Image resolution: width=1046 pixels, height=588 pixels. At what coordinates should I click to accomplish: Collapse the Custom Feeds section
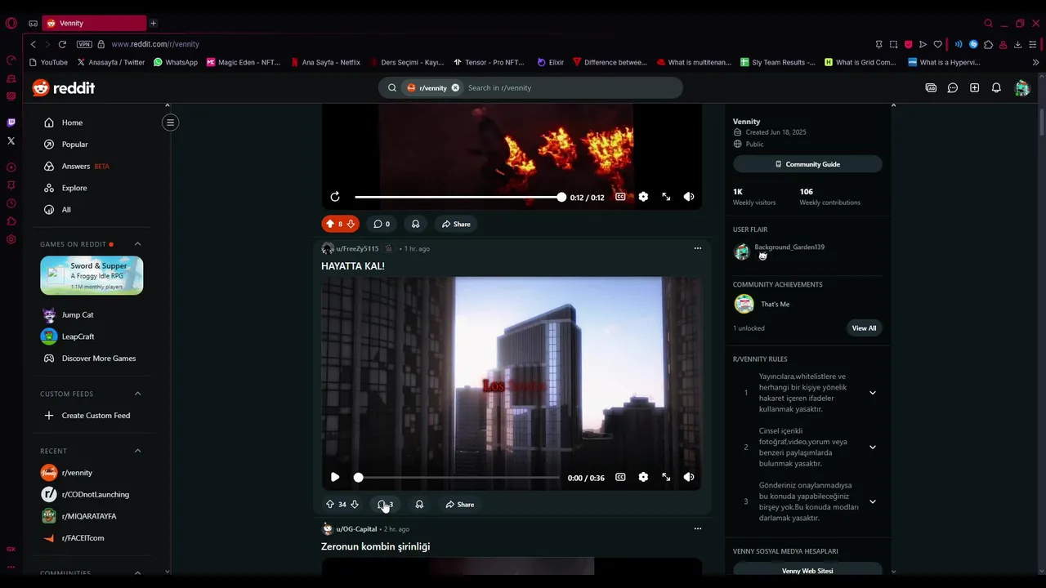[137, 394]
